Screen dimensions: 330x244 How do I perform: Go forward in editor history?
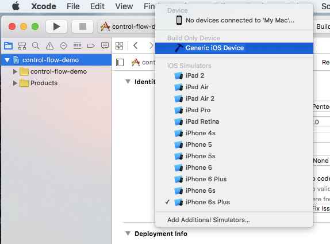151,45
